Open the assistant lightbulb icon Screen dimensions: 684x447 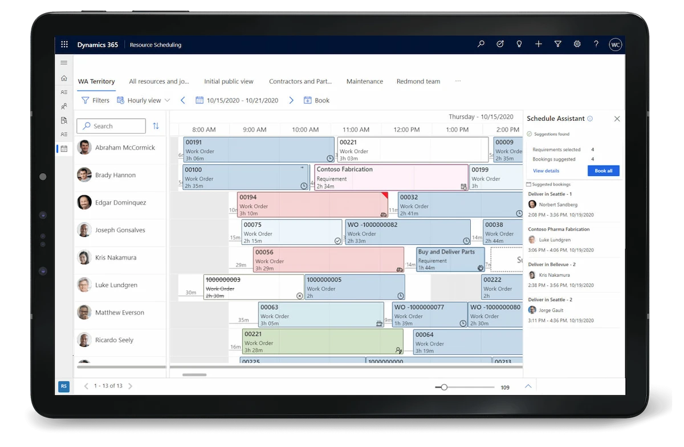[519, 44]
